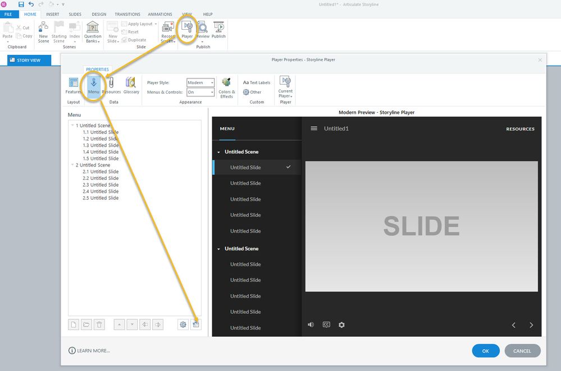
Task: Click the player settings gear in the preview
Action: point(341,324)
